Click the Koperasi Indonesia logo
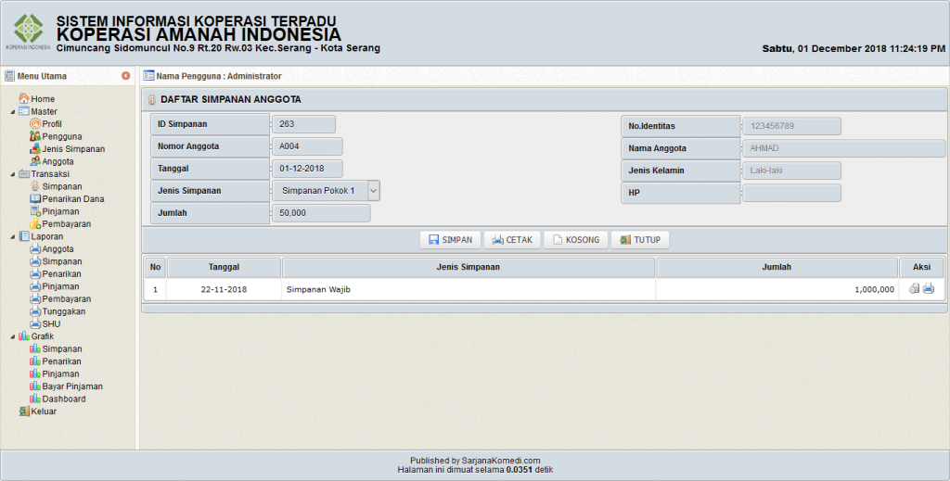950x481 pixels. point(29,32)
